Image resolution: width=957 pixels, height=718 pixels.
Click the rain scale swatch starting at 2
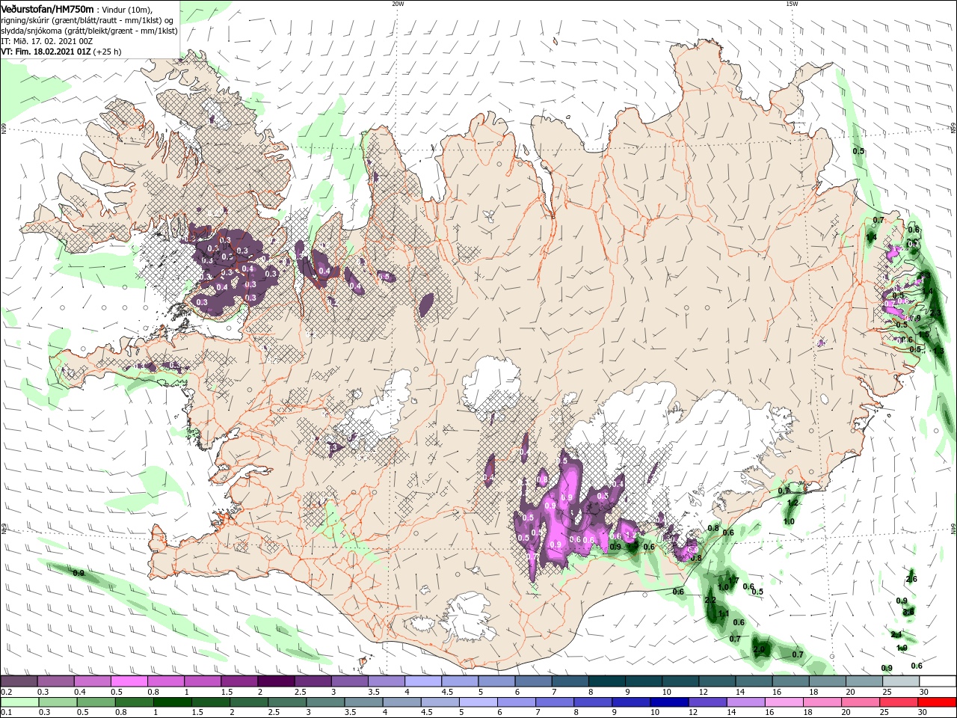click(x=248, y=702)
